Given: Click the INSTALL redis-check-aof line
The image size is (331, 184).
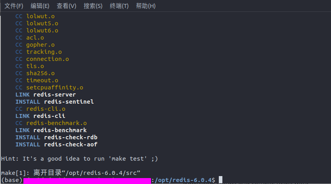Looking at the screenshot, I should [56, 144].
